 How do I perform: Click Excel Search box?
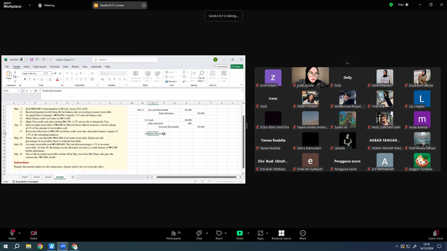[x=124, y=59]
